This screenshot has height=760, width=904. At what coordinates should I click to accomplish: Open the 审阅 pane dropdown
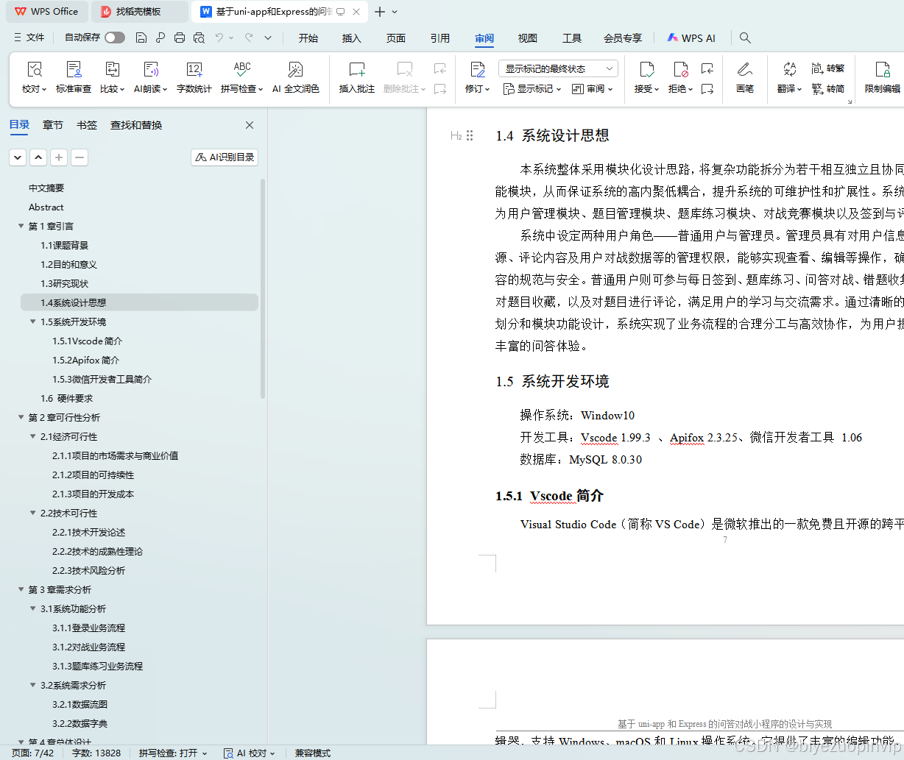point(593,89)
